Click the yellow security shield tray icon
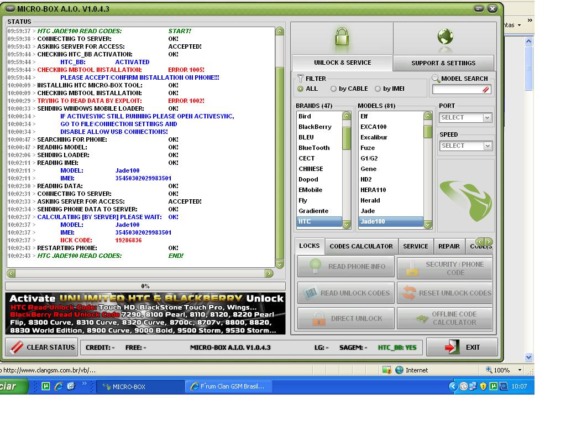 pyautogui.click(x=483, y=386)
